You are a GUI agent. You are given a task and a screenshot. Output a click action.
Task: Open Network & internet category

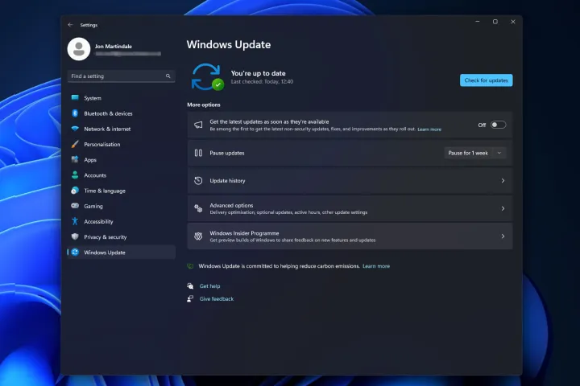coord(122,129)
